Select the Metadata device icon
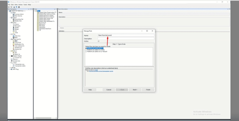The width and height of the screenshot is (239, 121). (x=14, y=29)
